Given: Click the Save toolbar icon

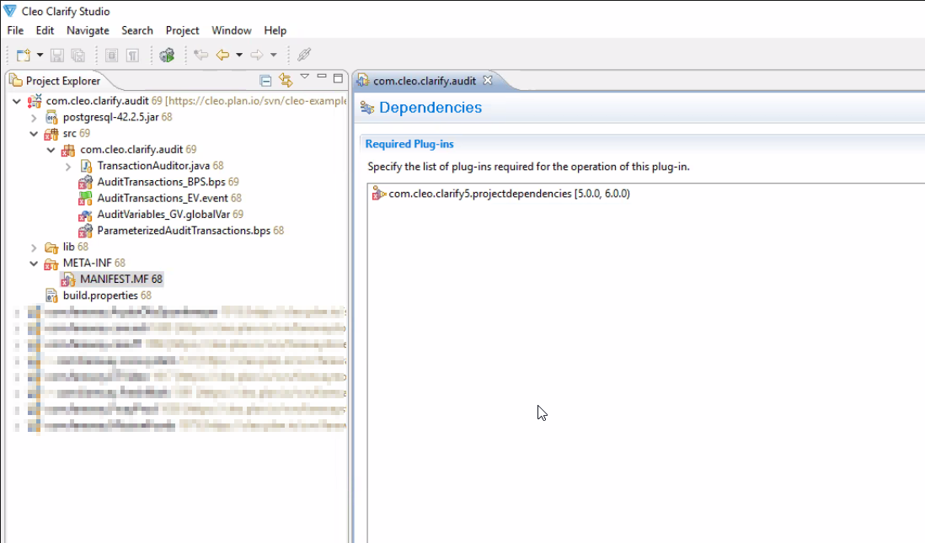Looking at the screenshot, I should pos(57,55).
